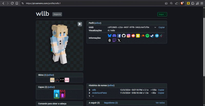Open the green Seguir dropdown button
This screenshot has width=205, height=106.
click(x=162, y=14)
